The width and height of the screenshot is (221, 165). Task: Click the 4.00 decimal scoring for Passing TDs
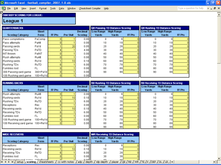pyautogui.click(x=83, y=50)
